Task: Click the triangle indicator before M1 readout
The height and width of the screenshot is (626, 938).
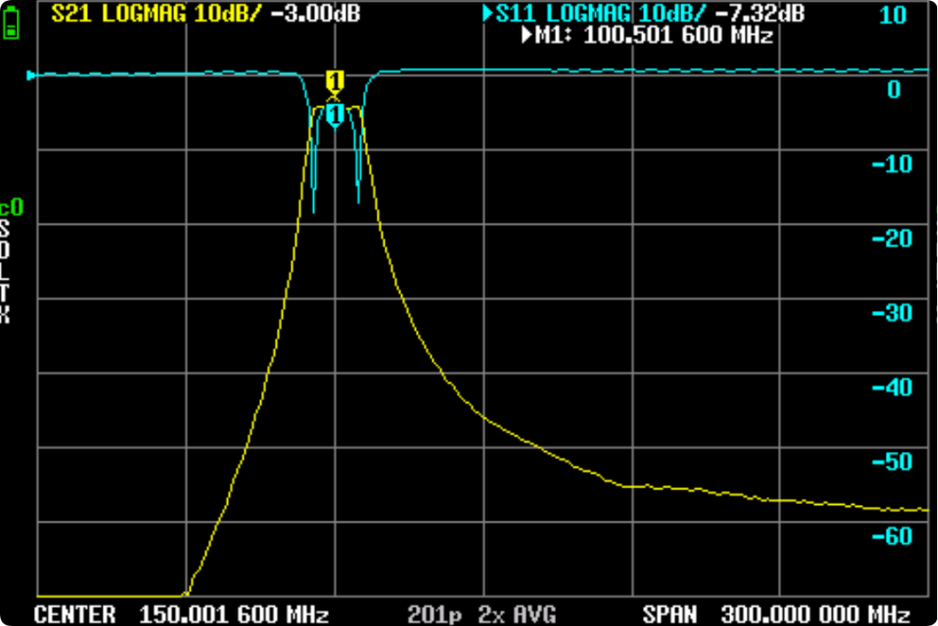Action: pyautogui.click(x=527, y=36)
